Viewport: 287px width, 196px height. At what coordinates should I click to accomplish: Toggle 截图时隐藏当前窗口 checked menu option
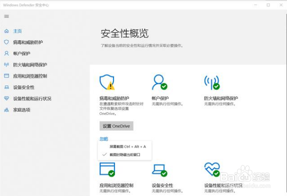click(x=125, y=155)
